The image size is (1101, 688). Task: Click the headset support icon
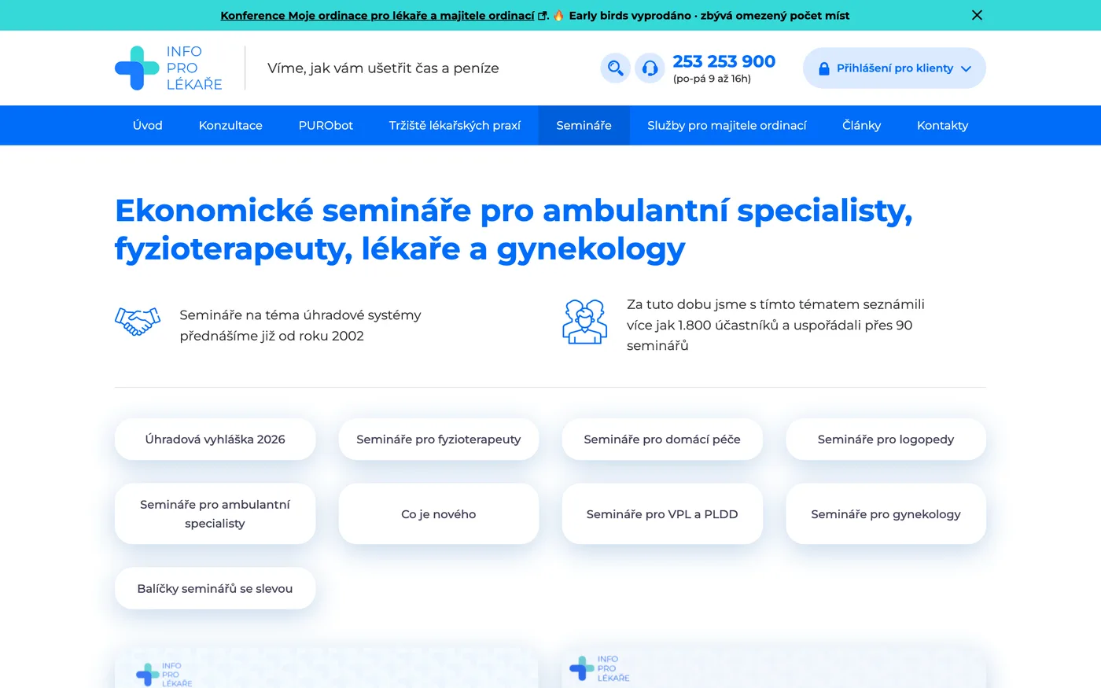pyautogui.click(x=650, y=68)
